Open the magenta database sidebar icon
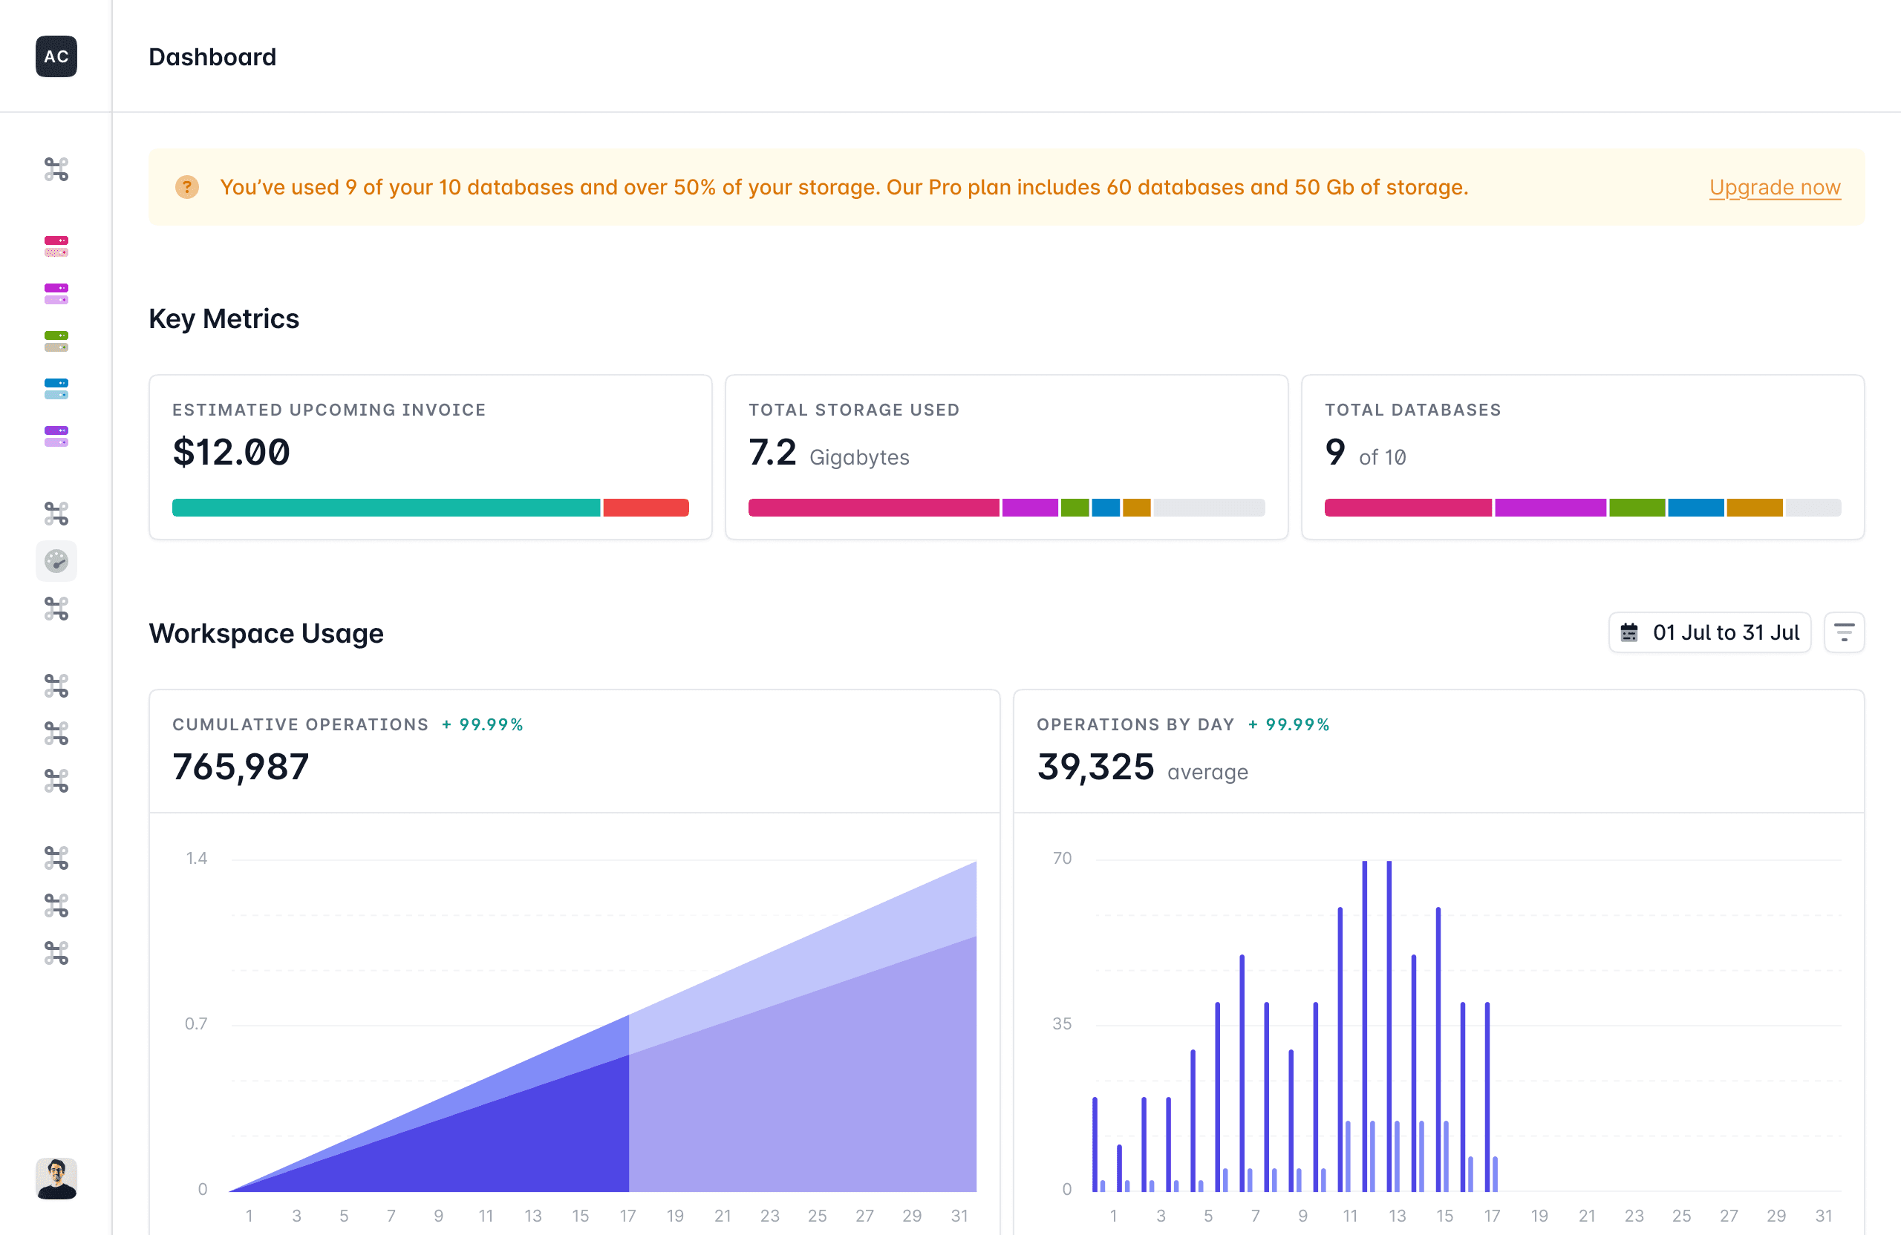 tap(56, 294)
